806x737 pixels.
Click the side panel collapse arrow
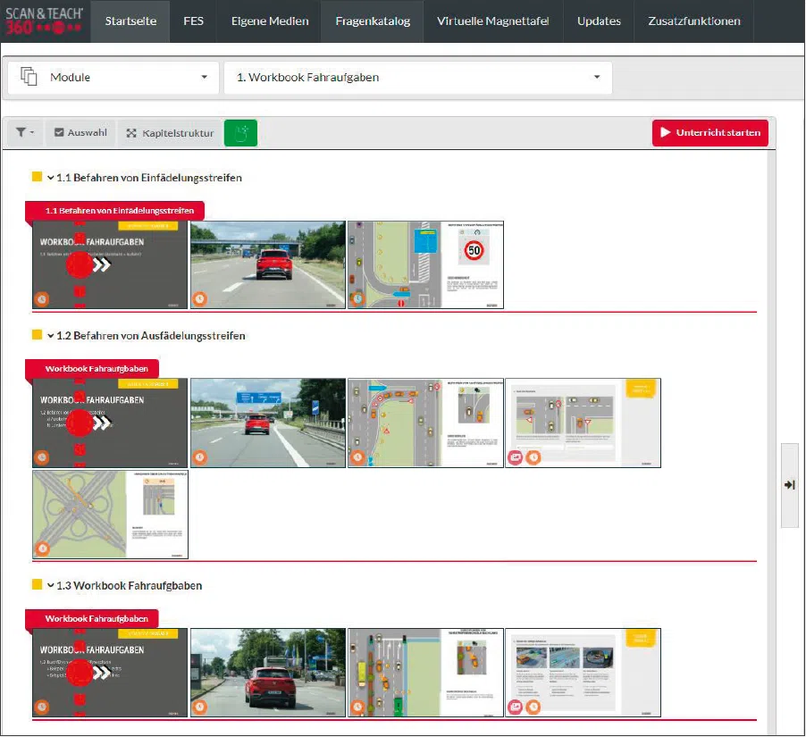click(789, 484)
